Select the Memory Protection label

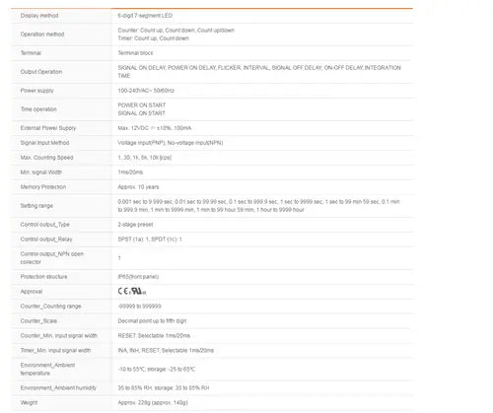click(43, 187)
